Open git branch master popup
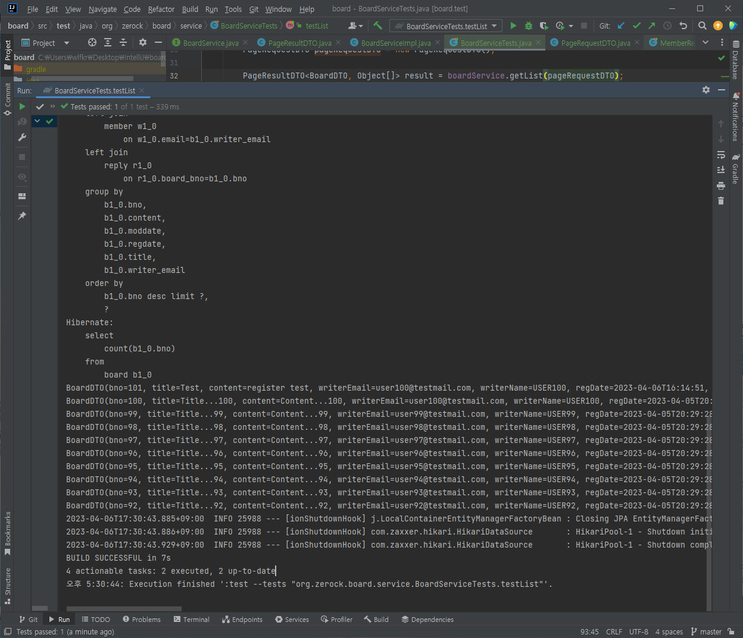Screen dimensions: 743x638 (707, 631)
